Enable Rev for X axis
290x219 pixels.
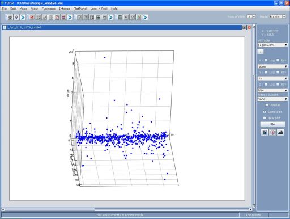pos(278,60)
